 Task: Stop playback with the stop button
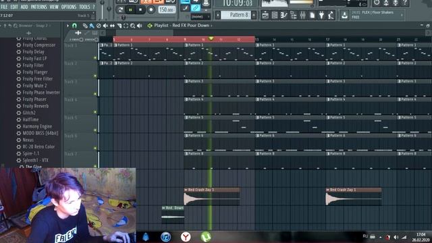[140, 9]
